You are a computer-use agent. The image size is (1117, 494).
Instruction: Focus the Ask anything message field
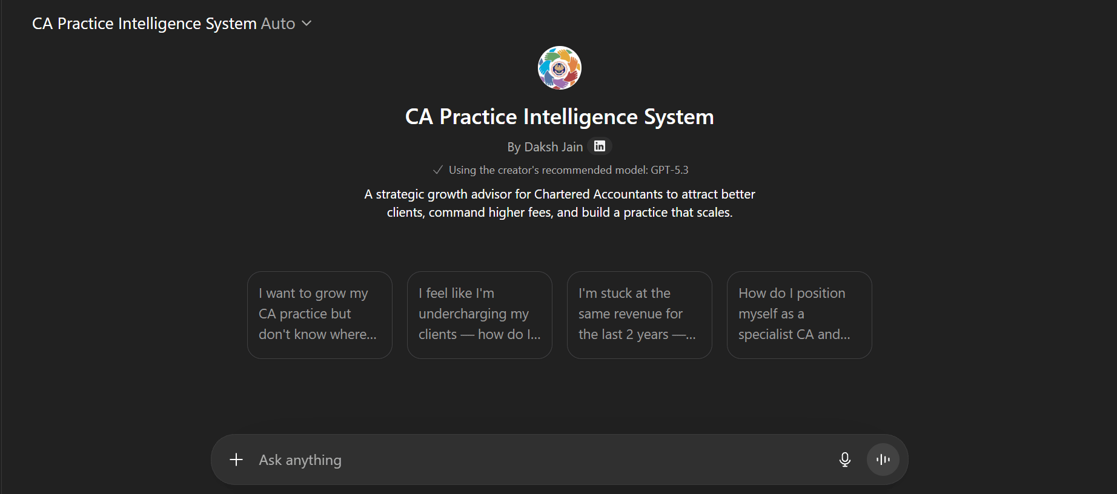pyautogui.click(x=533, y=460)
